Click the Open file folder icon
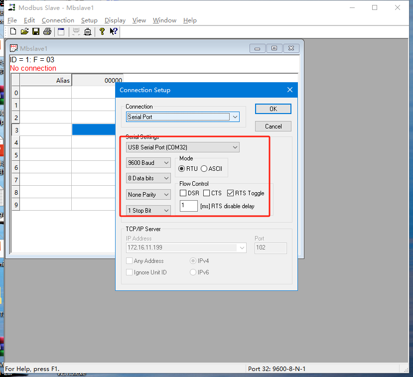413x377 pixels. coord(24,32)
